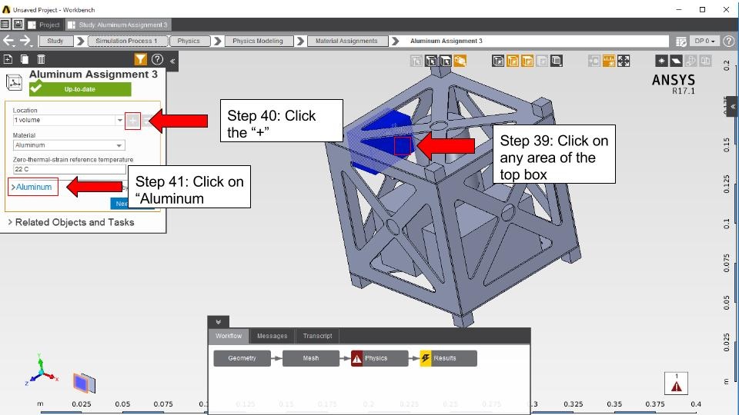Click the greyed-out first selection cursor icon
This screenshot has width=739, height=415.
[x=416, y=61]
